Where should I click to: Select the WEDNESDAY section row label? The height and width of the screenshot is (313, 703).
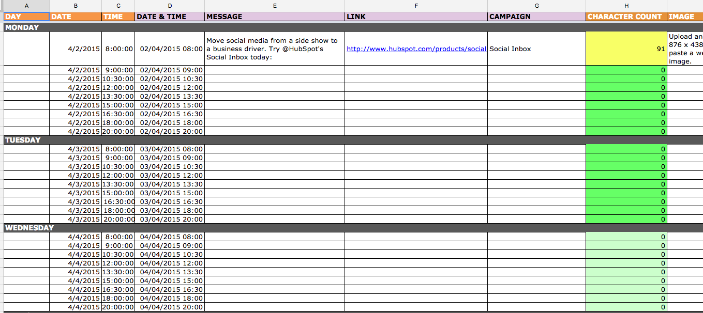(29, 228)
